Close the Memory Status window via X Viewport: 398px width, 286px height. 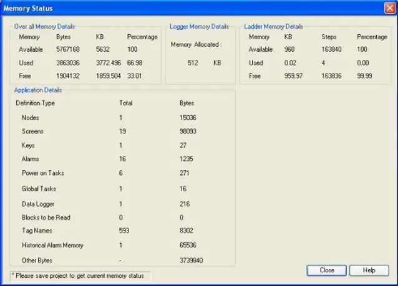click(x=390, y=8)
